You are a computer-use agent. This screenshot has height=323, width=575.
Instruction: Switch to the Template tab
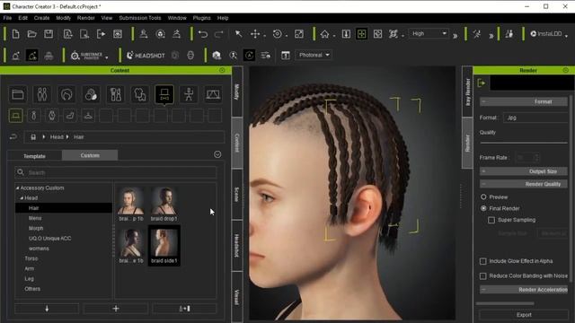coord(34,156)
